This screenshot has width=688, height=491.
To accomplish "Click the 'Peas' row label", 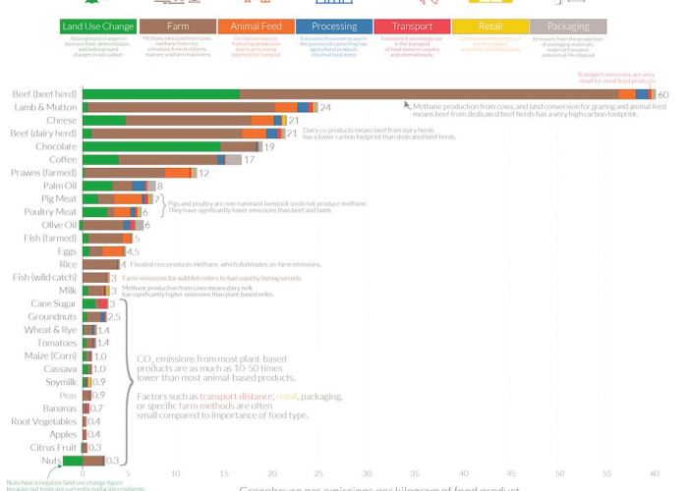I will (x=68, y=396).
